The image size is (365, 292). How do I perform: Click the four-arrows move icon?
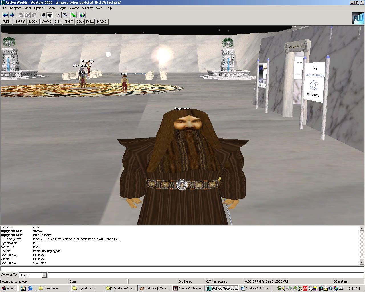65,15
